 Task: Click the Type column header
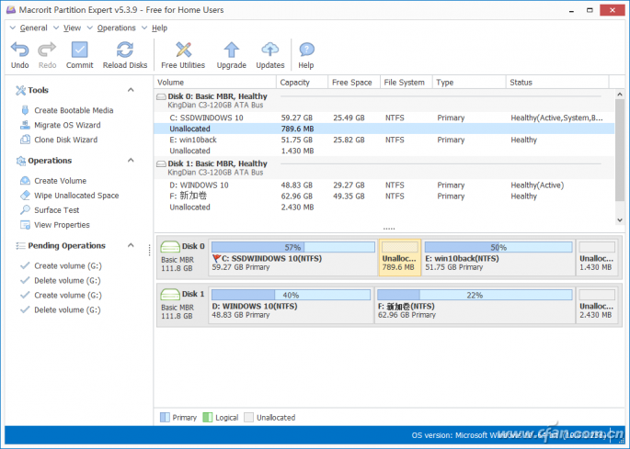point(469,83)
